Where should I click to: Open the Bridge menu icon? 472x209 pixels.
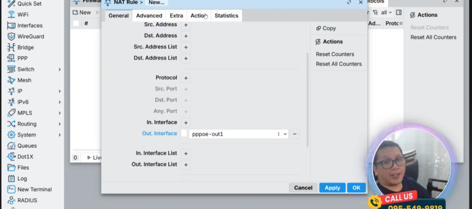coord(11,48)
